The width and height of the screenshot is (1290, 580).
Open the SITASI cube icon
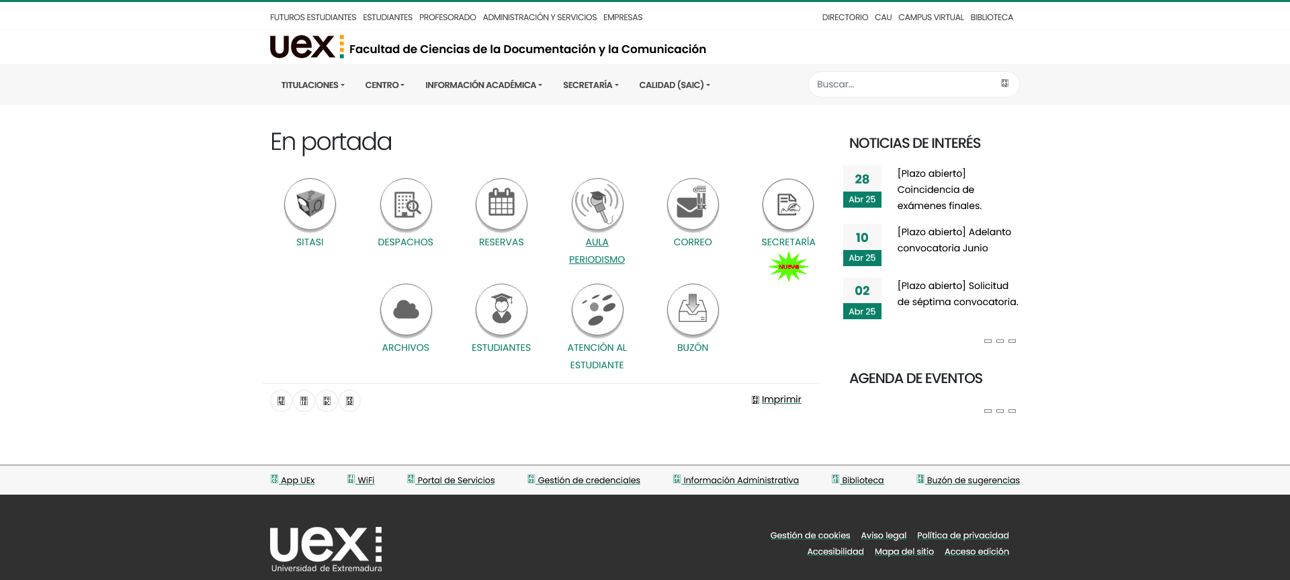[310, 204]
